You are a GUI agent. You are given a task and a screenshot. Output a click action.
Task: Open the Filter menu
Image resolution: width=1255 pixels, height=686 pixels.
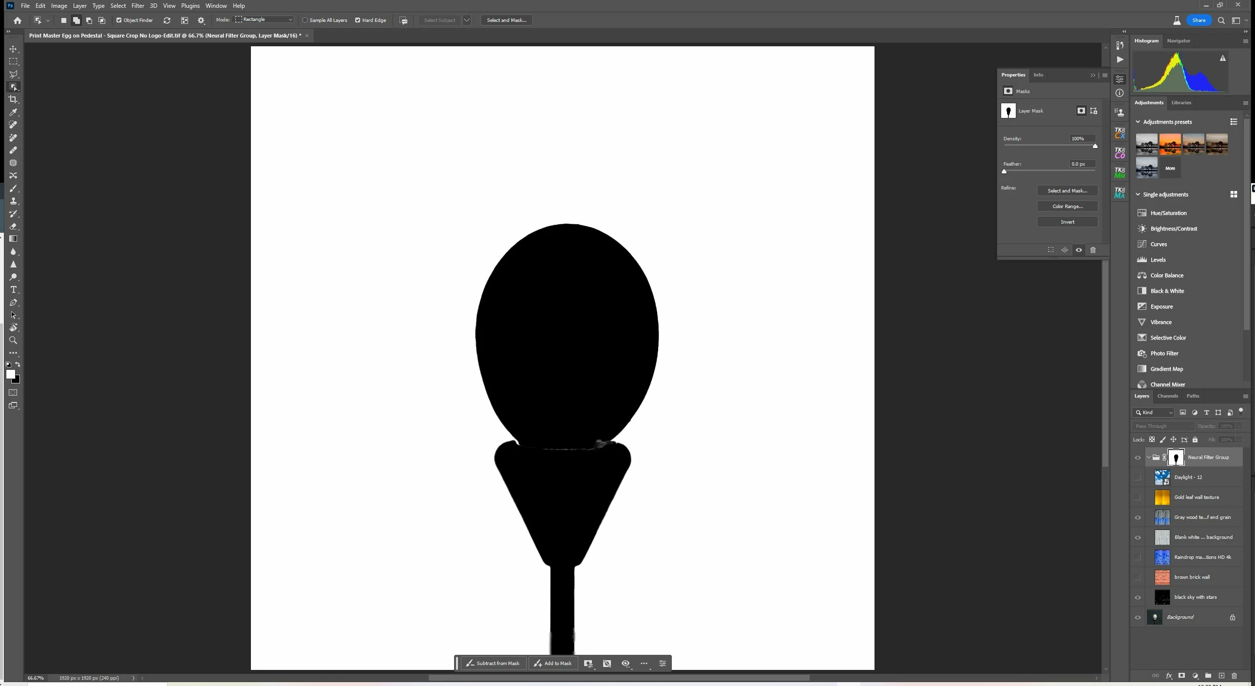(x=137, y=6)
